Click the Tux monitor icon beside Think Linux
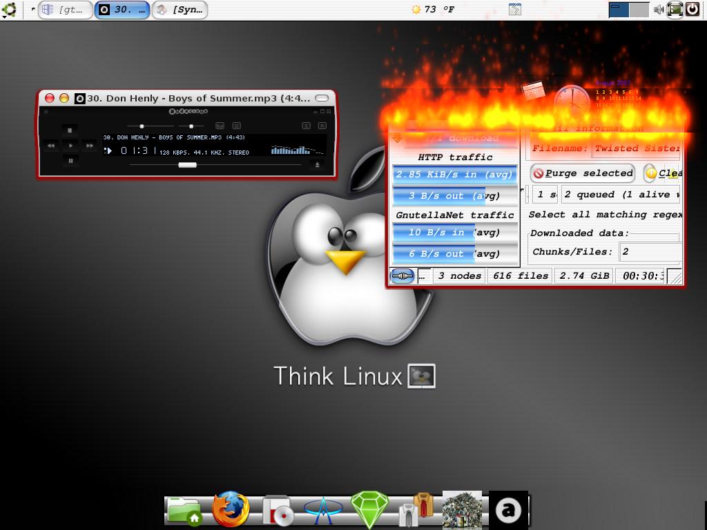The image size is (707, 530). [x=422, y=376]
